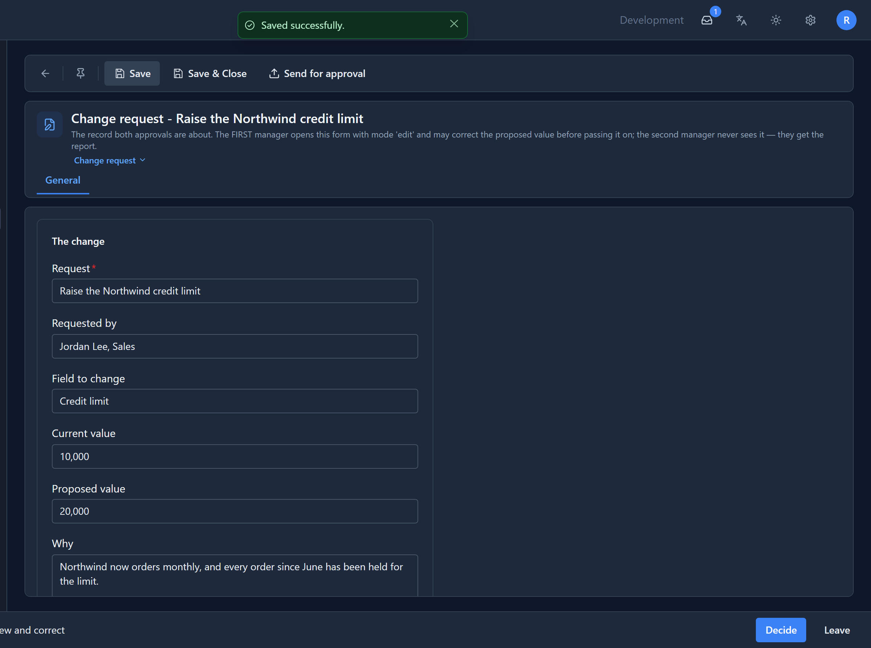
Task: Open the R user avatar menu
Action: click(x=846, y=20)
